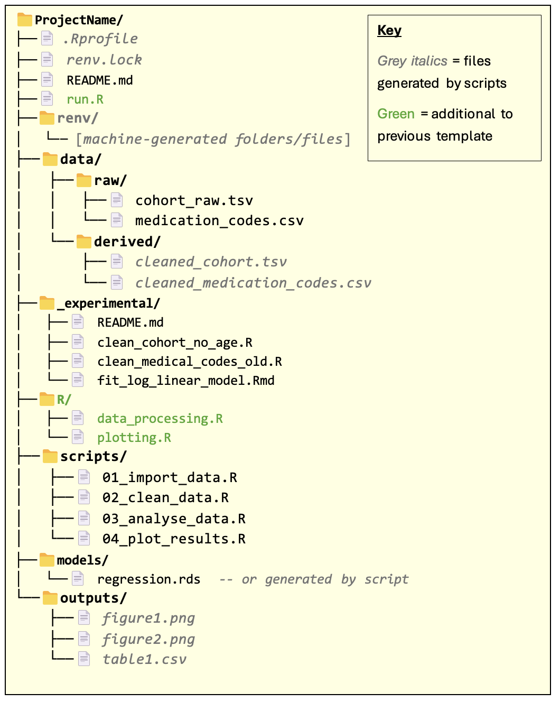Click the file icon beside run.R
The image size is (560, 702).
[x=48, y=99]
